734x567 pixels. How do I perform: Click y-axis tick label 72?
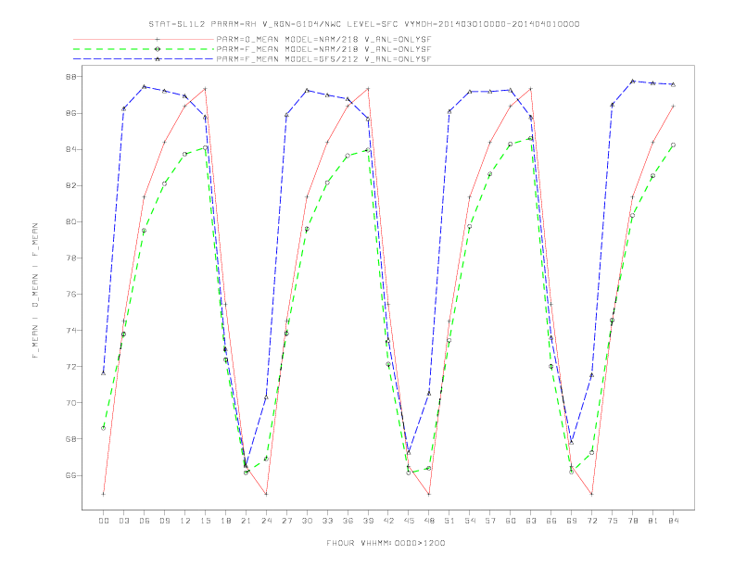[x=70, y=366]
